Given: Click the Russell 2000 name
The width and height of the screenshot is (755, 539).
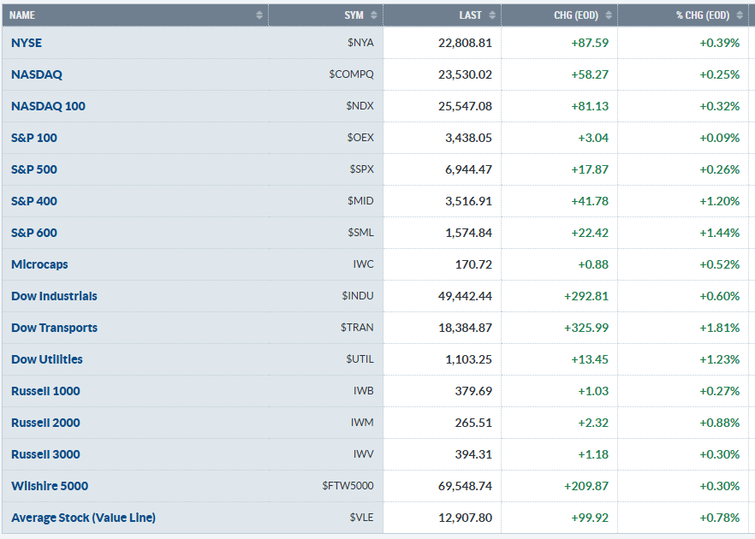Looking at the screenshot, I should pos(45,423).
